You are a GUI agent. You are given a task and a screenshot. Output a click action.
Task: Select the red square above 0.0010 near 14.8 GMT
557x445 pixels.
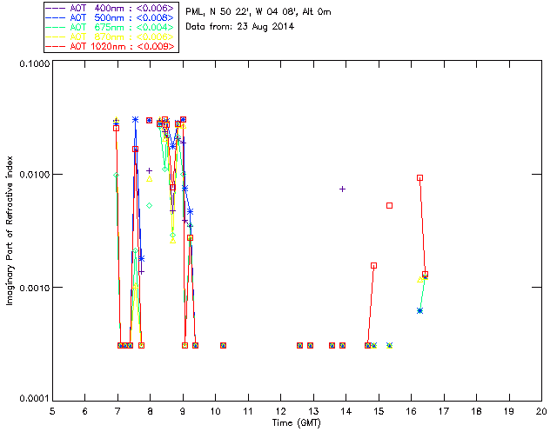(373, 265)
